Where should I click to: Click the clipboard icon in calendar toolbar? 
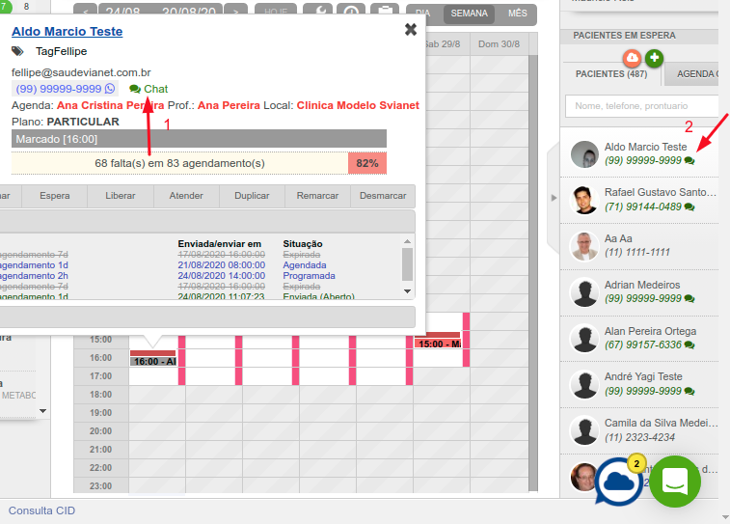[x=385, y=12]
